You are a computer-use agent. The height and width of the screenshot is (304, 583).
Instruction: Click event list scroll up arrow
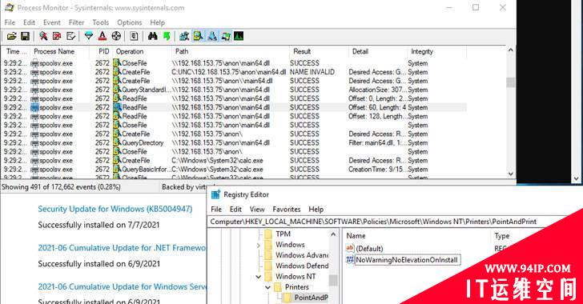pos(510,50)
